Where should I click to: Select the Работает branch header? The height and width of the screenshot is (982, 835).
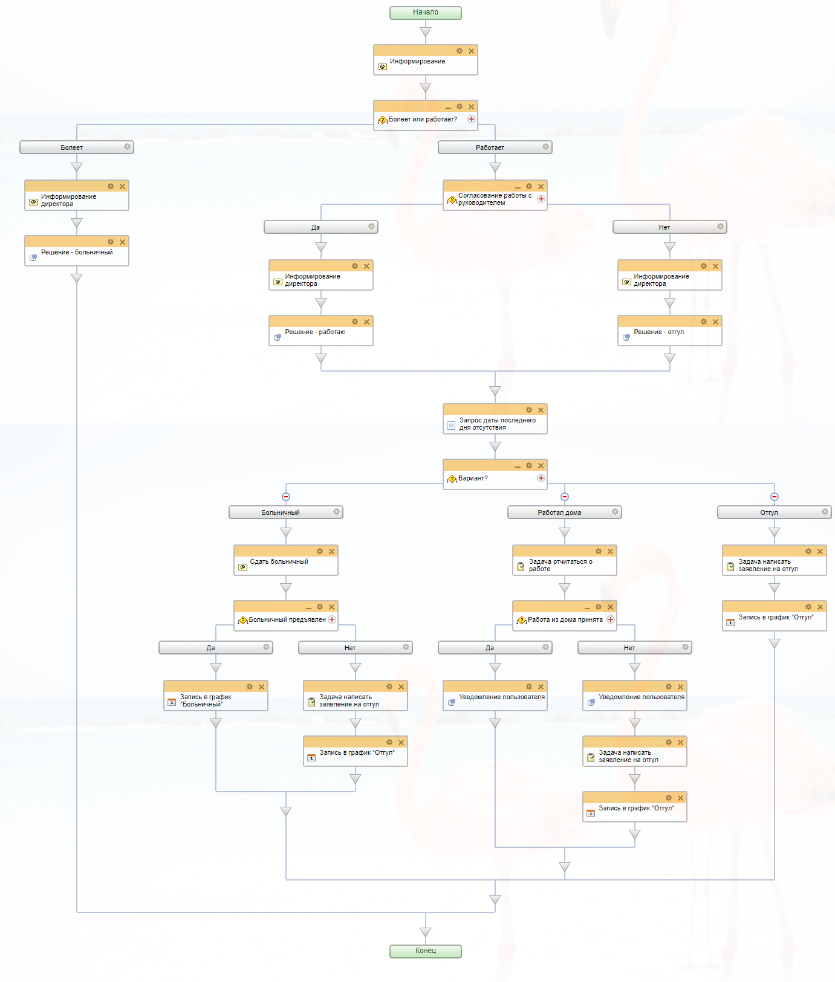coord(490,147)
